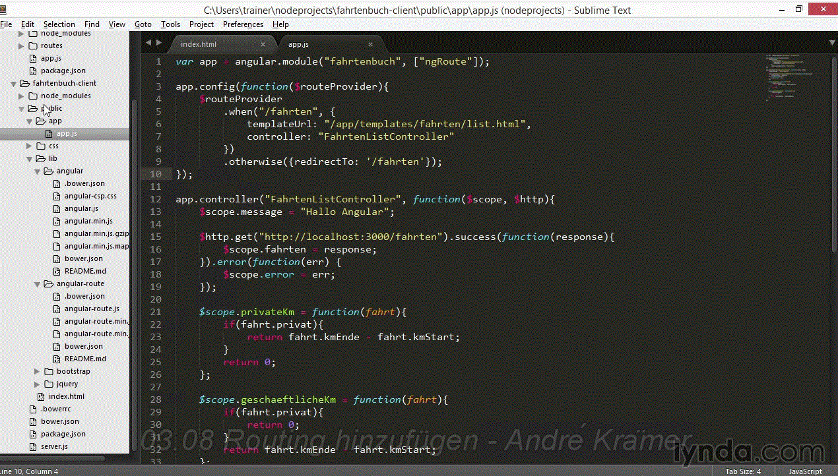Click file icon beside angular-csp.css
The width and height of the screenshot is (838, 476).
pos(57,196)
